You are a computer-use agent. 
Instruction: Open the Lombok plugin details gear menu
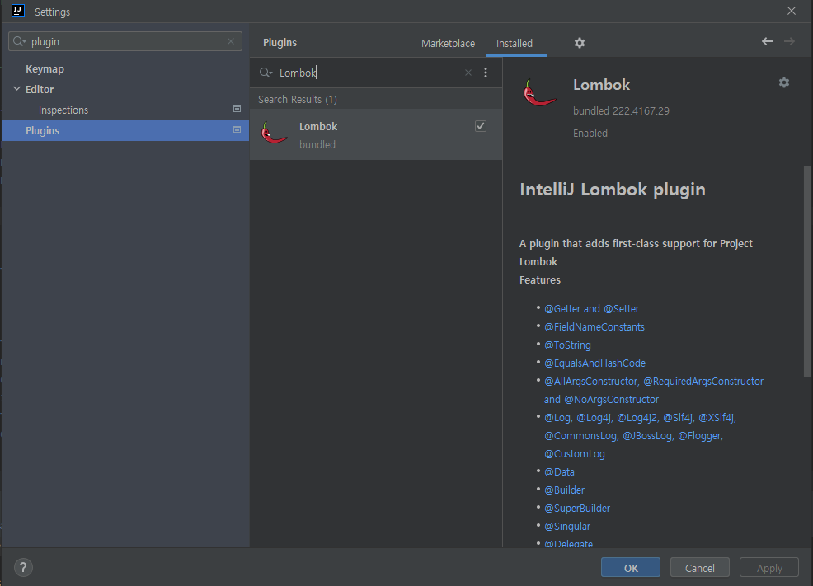pos(784,82)
